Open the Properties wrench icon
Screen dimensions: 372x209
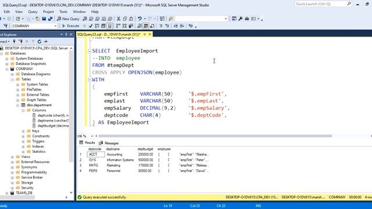[240, 19]
